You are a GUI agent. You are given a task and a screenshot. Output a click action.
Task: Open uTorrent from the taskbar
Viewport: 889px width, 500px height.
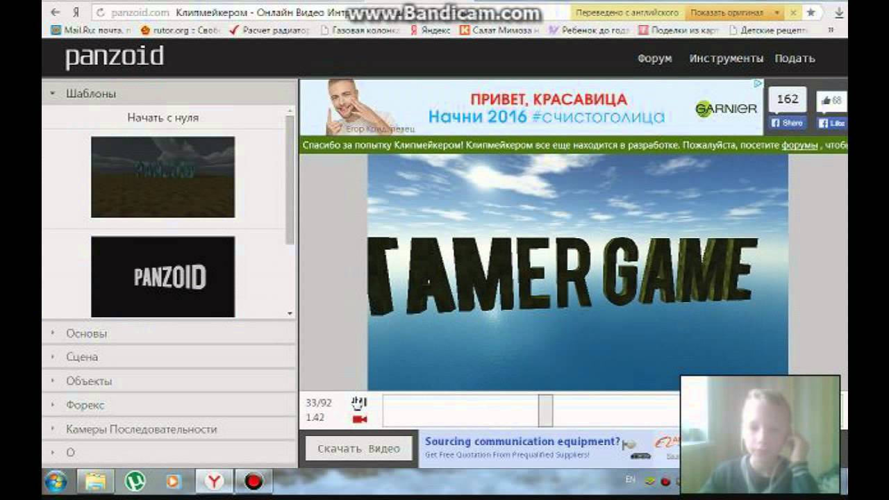(x=135, y=481)
